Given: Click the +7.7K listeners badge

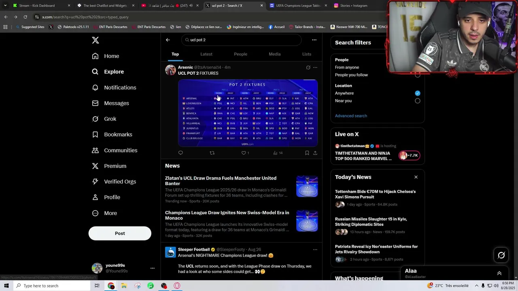Looking at the screenshot, I should (410, 155).
